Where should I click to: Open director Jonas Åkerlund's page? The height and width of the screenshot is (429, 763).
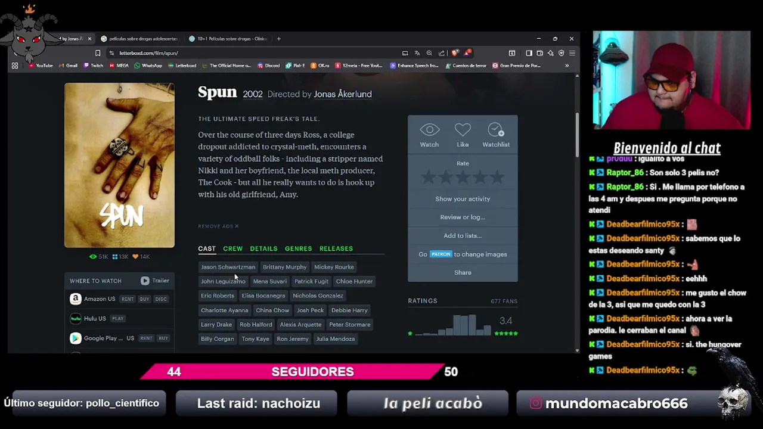343,94
